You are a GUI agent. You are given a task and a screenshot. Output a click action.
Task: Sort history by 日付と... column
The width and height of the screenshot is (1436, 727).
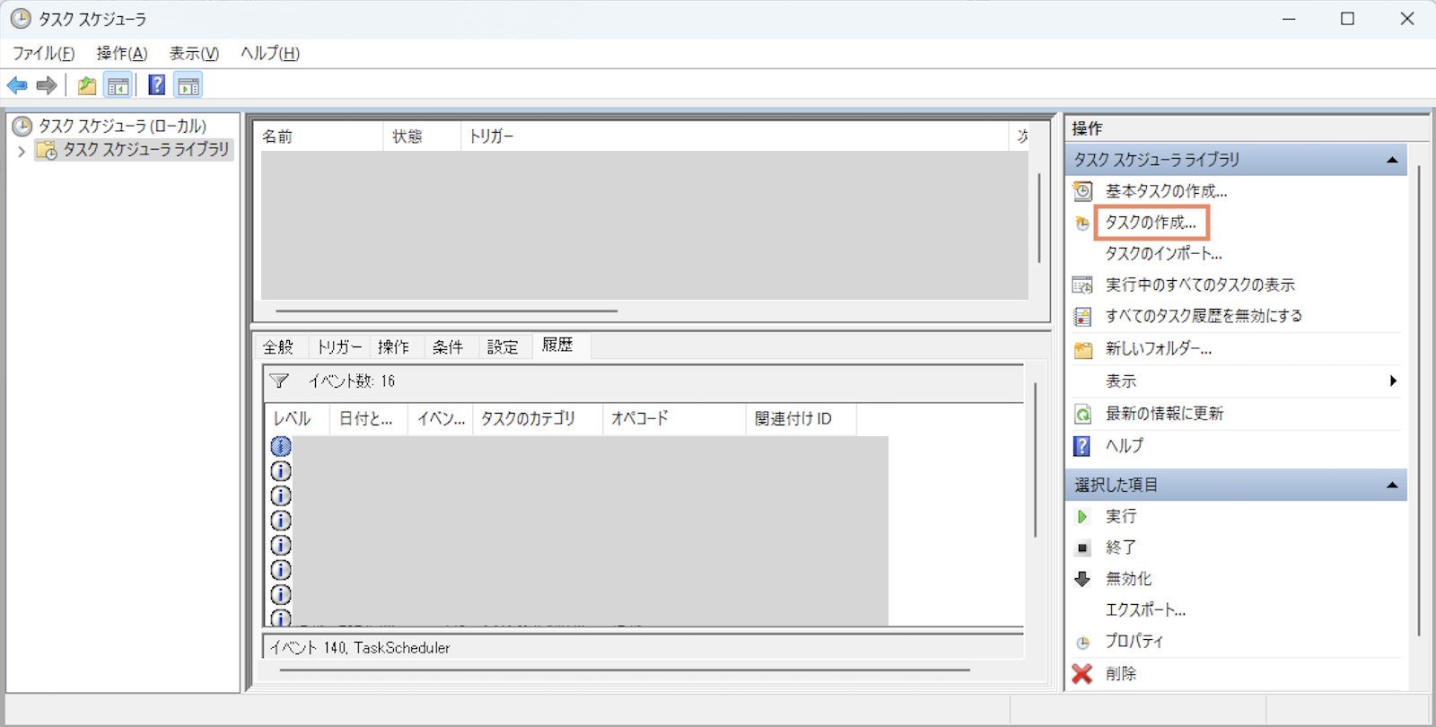(x=368, y=419)
